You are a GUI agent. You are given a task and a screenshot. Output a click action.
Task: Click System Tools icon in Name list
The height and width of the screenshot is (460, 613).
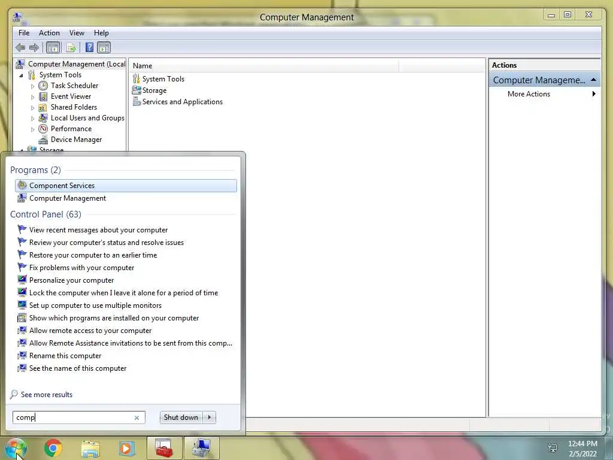pyautogui.click(x=136, y=78)
